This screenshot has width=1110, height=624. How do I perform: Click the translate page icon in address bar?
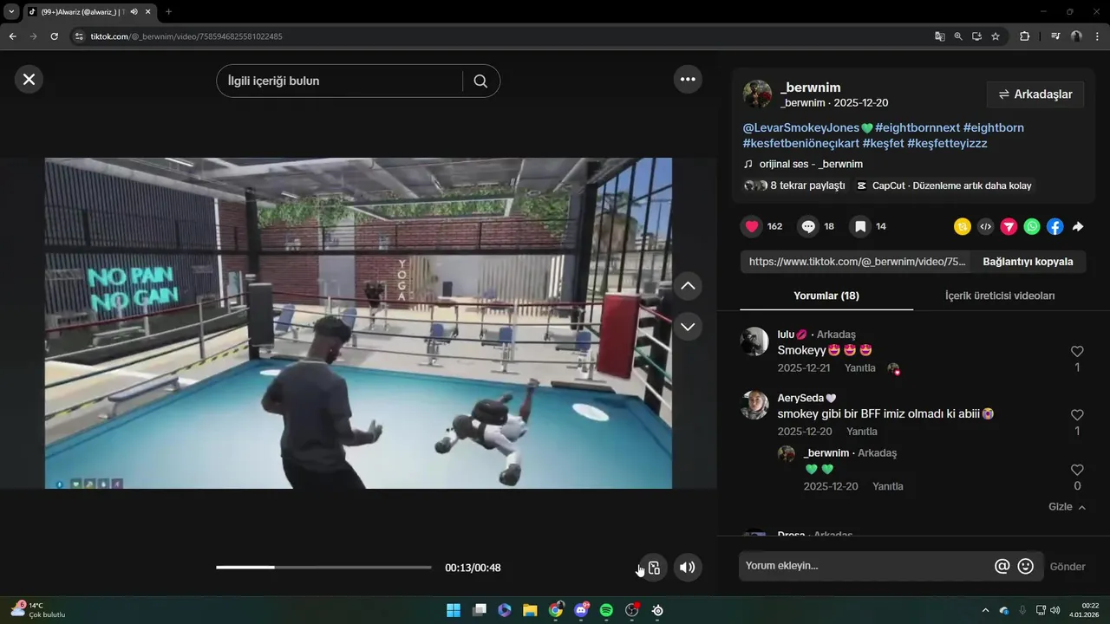[x=939, y=36]
